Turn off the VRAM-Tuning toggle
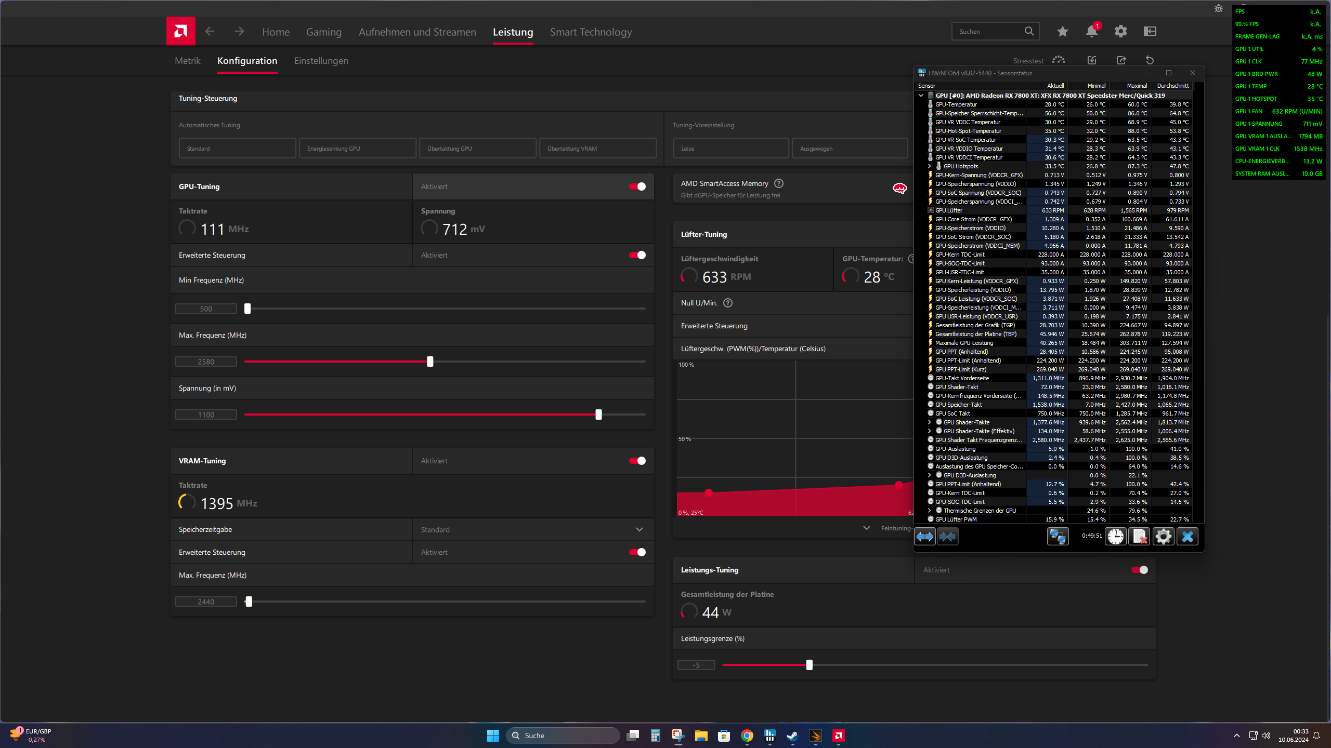The image size is (1331, 748). (637, 461)
